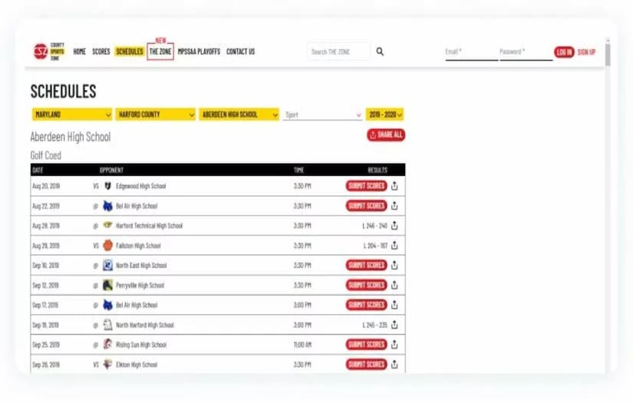The image size is (633, 403).
Task: Click the search magnifier icon
Action: tap(380, 51)
